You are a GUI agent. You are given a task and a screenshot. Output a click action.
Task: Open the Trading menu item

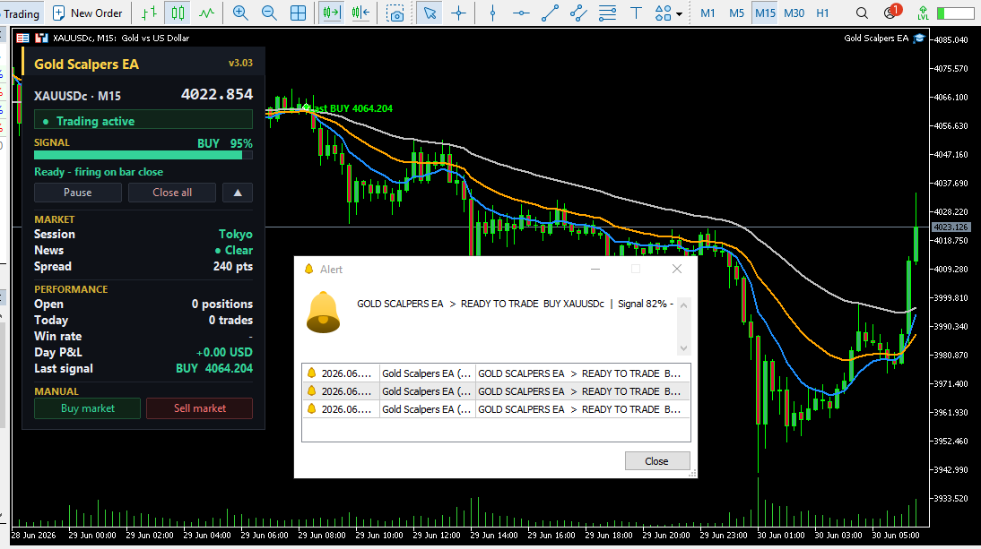(22, 13)
